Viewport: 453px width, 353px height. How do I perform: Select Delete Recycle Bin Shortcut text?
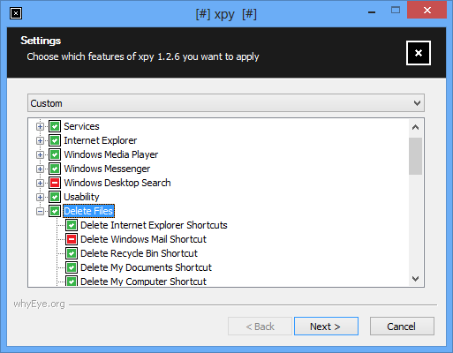[139, 253]
